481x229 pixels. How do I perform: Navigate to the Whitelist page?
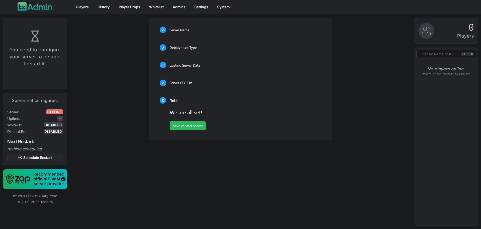[156, 7]
